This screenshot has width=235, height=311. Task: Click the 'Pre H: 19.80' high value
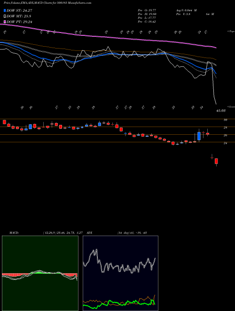(147, 14)
